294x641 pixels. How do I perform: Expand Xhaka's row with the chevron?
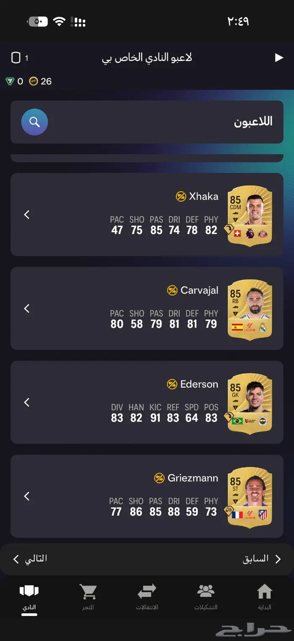[27, 215]
